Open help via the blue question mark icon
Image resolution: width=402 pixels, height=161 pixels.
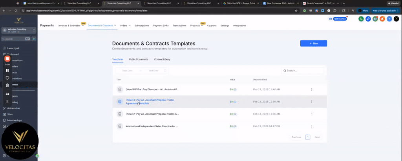click(389, 19)
